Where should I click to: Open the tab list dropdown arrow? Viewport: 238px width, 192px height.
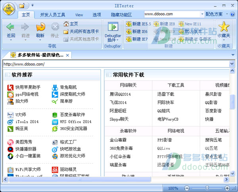point(233,55)
